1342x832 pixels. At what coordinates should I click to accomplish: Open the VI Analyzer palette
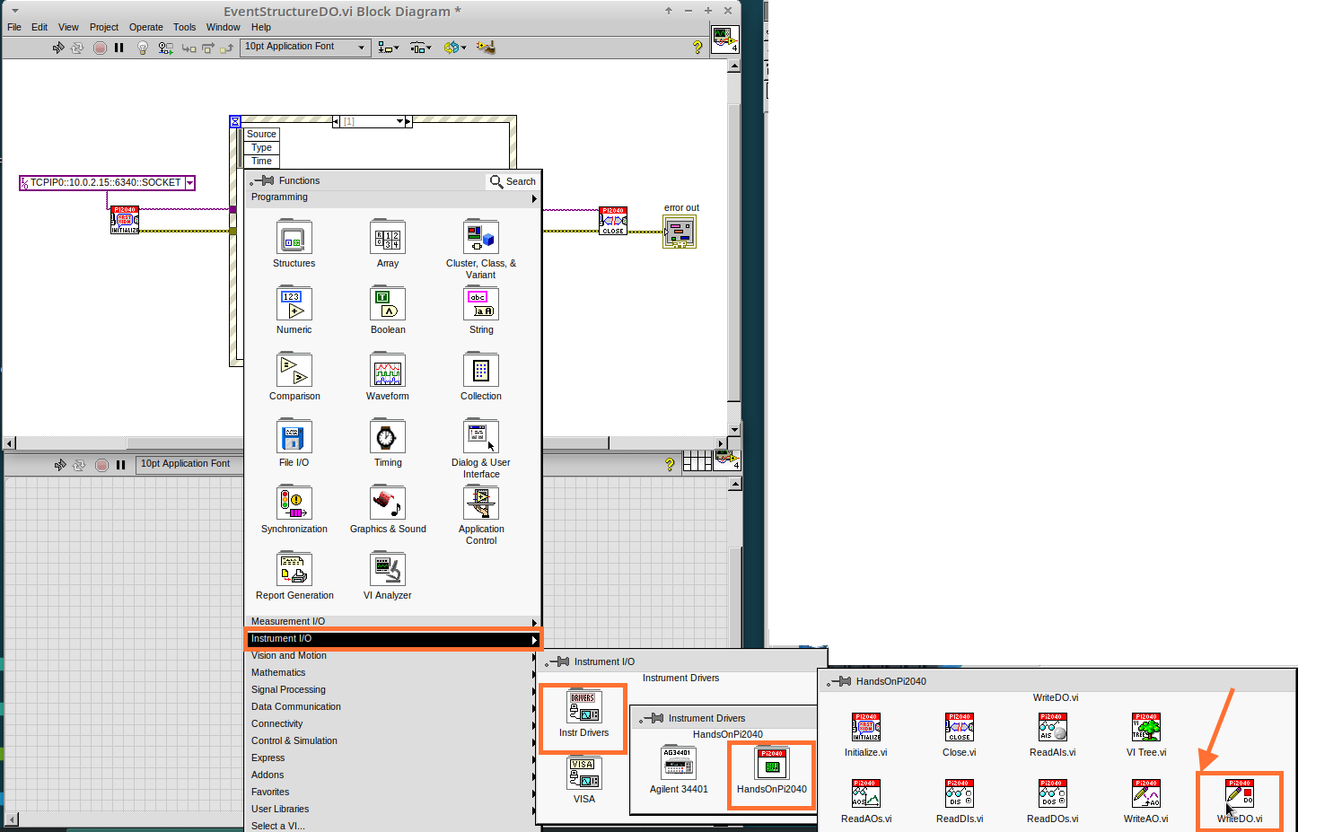388,570
